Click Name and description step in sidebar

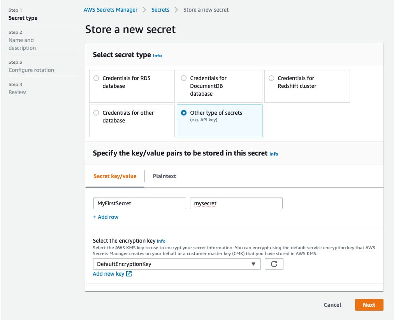(22, 44)
